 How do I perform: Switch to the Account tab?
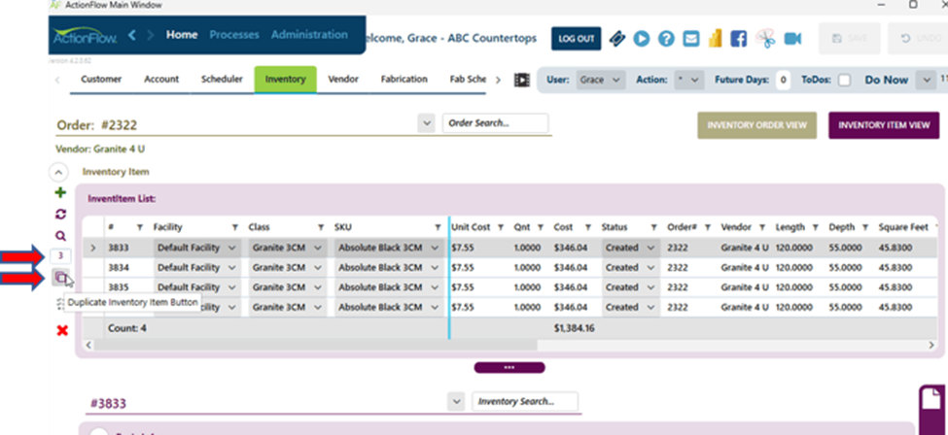tap(161, 80)
